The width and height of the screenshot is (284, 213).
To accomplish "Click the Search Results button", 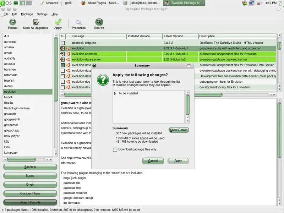I will click(30, 202).
